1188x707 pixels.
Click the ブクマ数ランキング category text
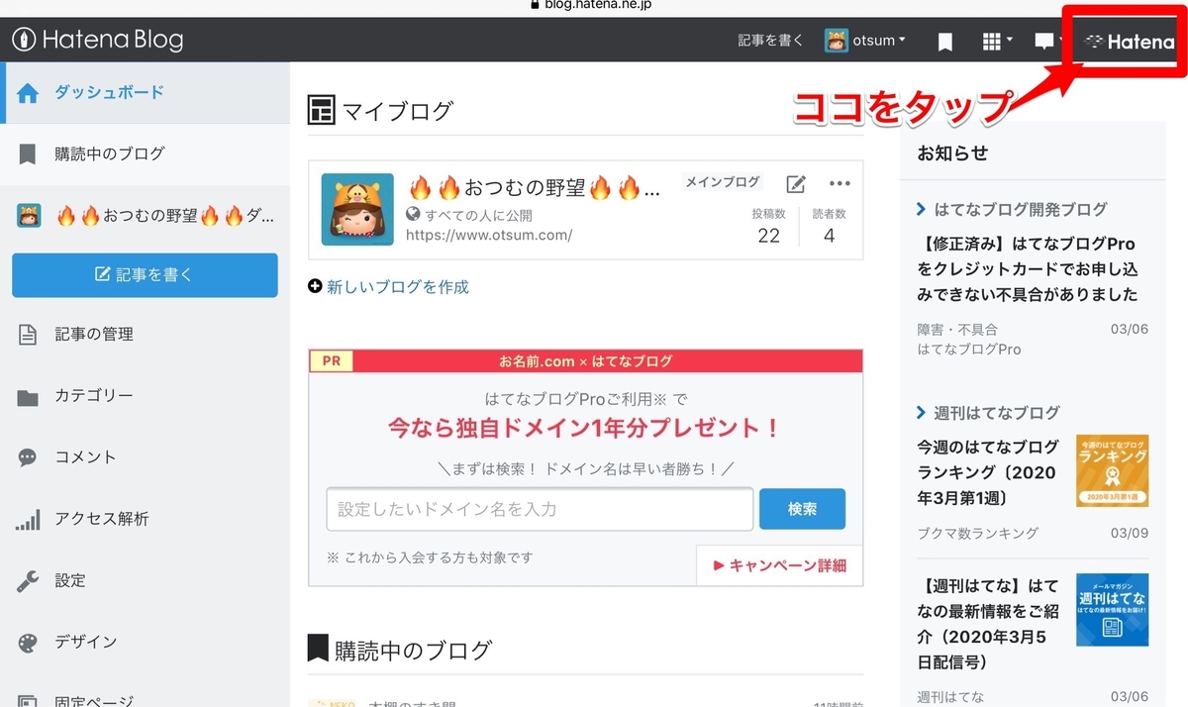click(x=978, y=534)
